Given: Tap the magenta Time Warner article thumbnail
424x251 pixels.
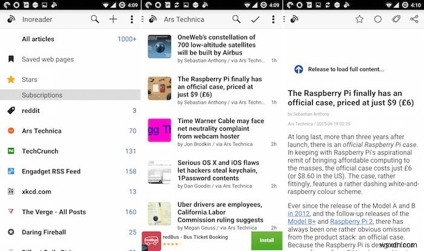Looking at the screenshot, I should [x=159, y=130].
